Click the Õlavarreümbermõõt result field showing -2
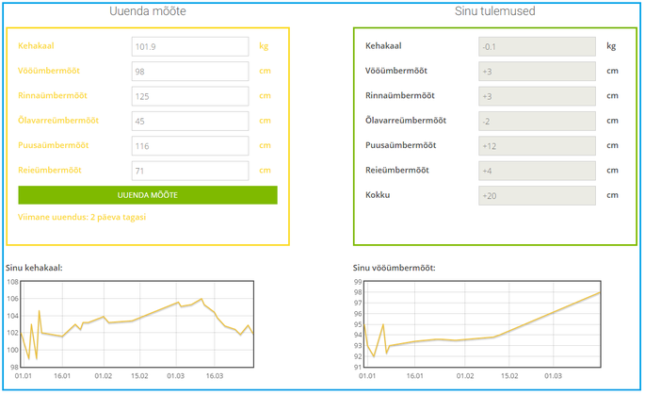This screenshot has height=395, width=645. point(537,121)
